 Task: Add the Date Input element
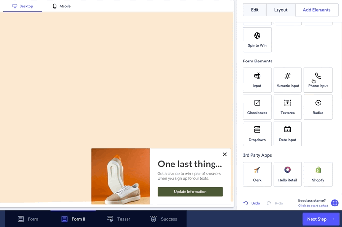(x=287, y=134)
